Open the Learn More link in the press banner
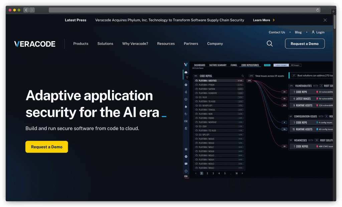This screenshot has width=342, height=207. pyautogui.click(x=262, y=20)
